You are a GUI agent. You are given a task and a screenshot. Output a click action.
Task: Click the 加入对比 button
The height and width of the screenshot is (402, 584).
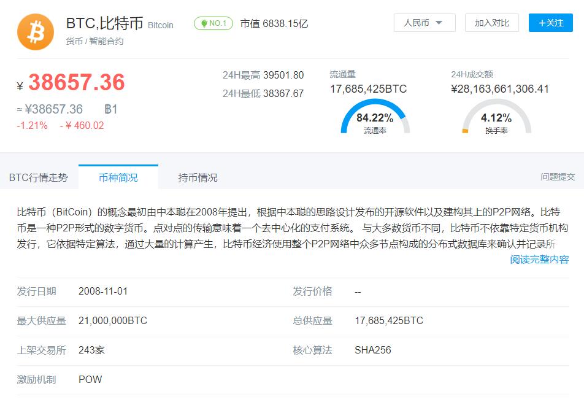pos(491,23)
